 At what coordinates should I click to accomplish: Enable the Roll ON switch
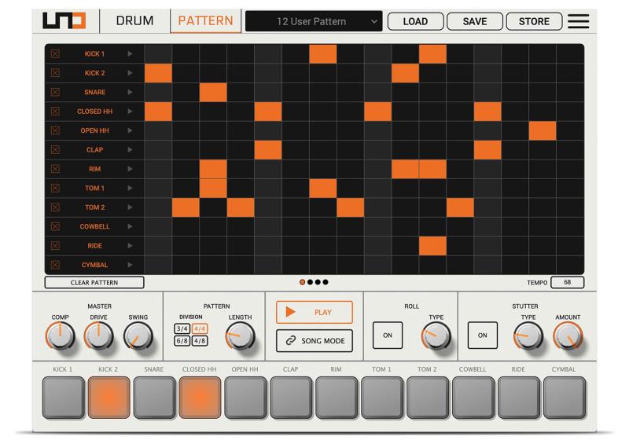[x=388, y=335]
